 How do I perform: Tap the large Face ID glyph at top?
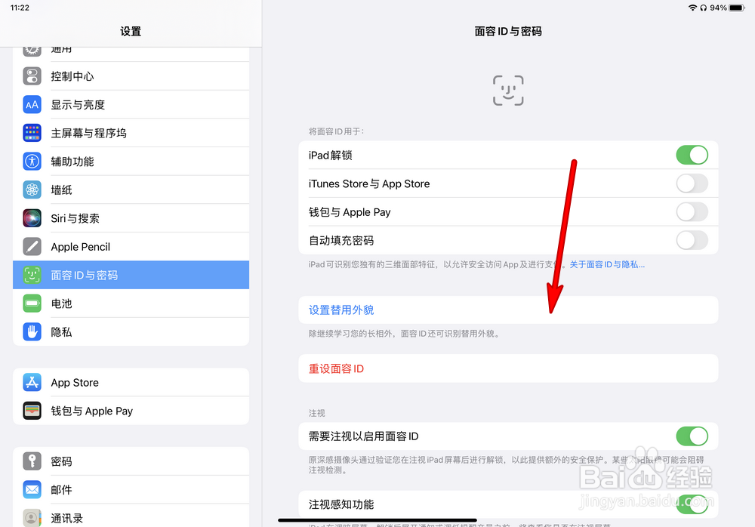pos(508,91)
